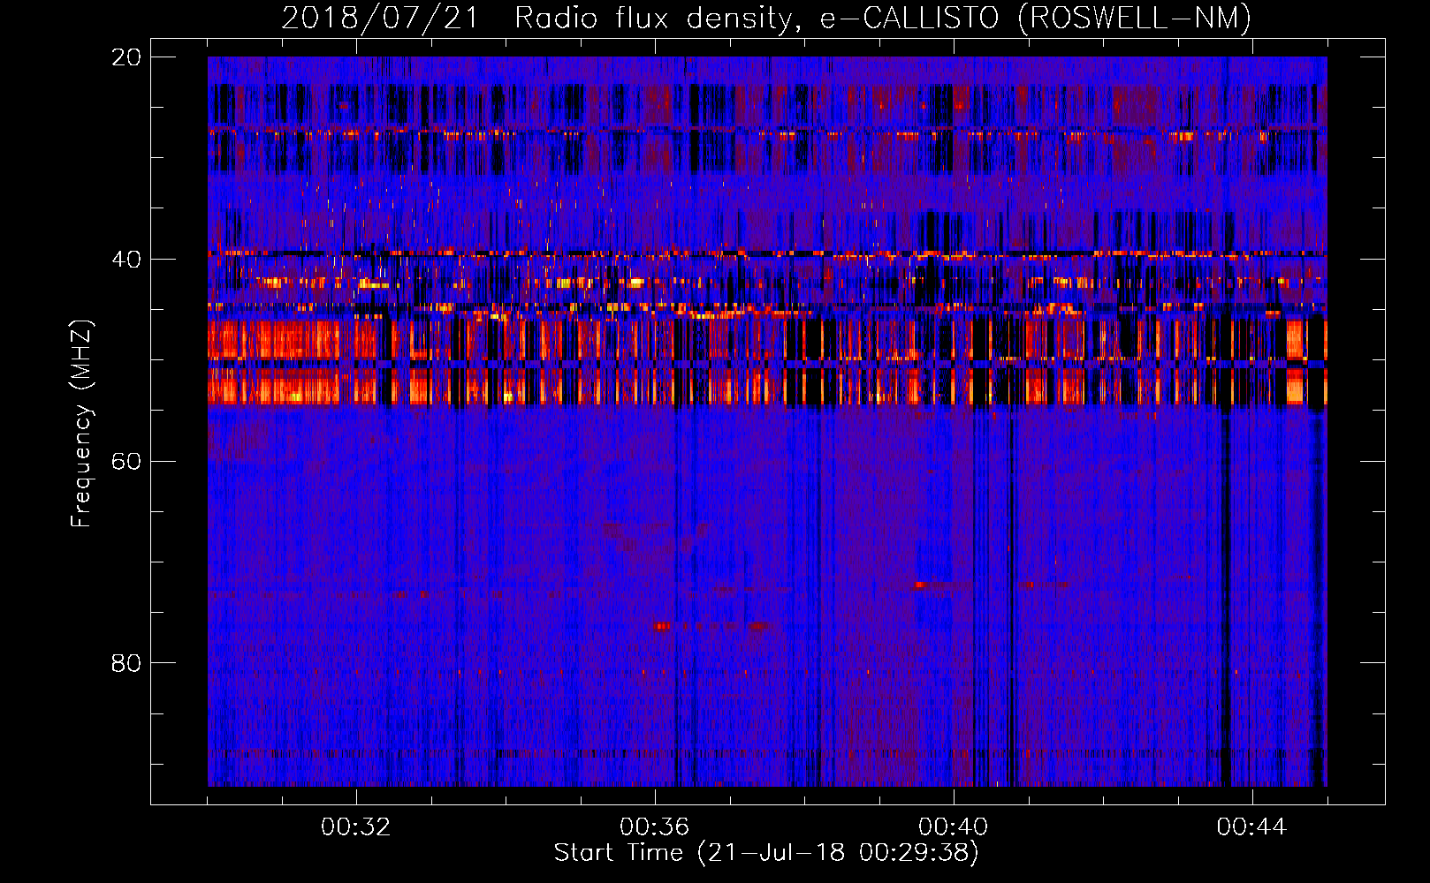Click the Start Time axis label

pos(766,853)
